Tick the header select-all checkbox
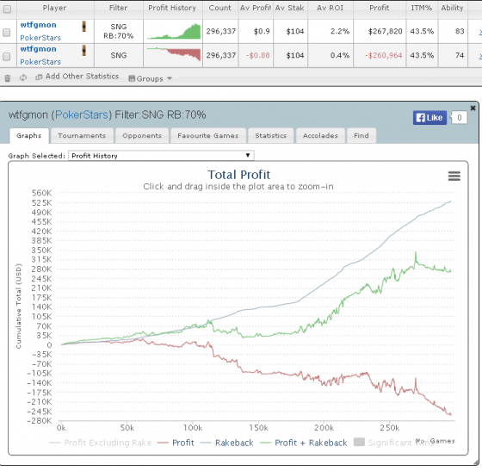 (x=7, y=9)
